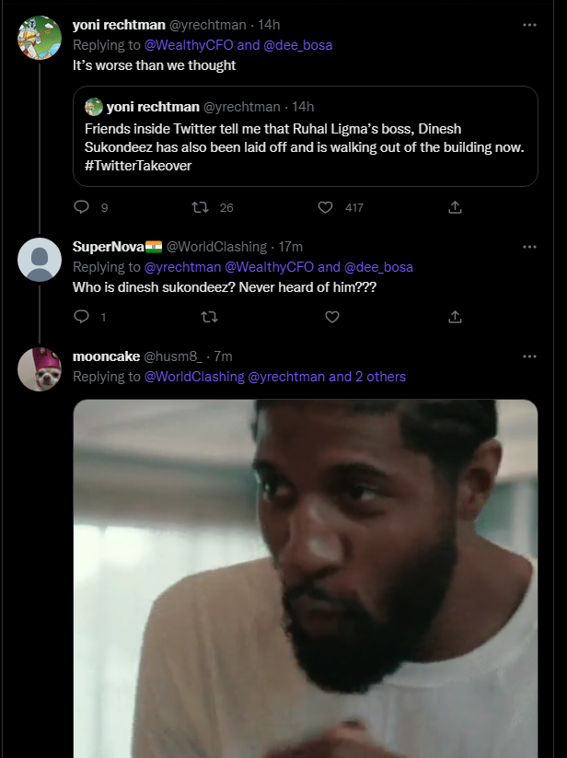View mooncake's profile picture
The image size is (567, 758).
coord(40,369)
